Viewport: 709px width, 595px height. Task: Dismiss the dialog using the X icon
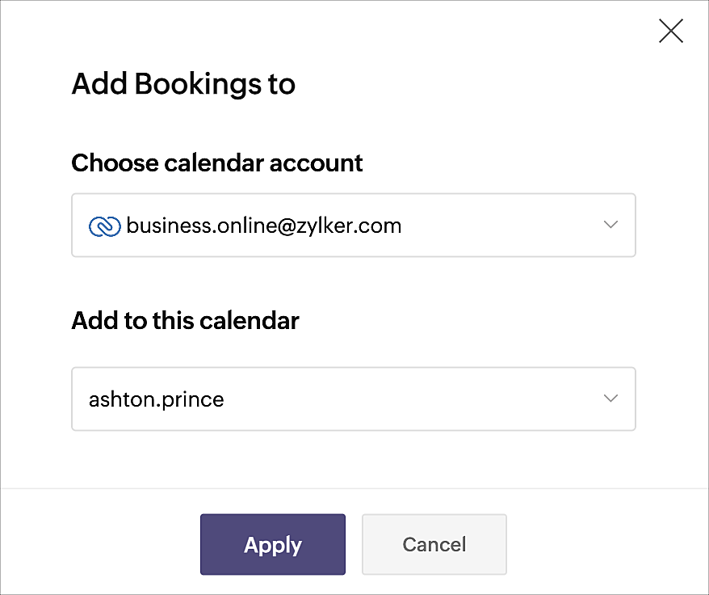tap(670, 31)
